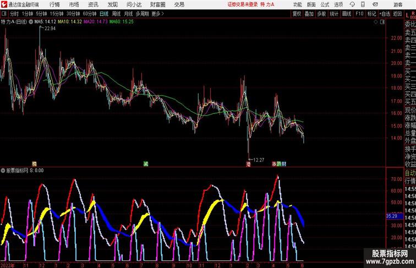Switch to 1分钟 period

pyautogui.click(x=28, y=14)
